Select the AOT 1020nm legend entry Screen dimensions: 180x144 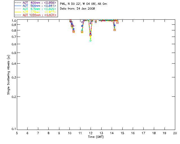(35, 15)
